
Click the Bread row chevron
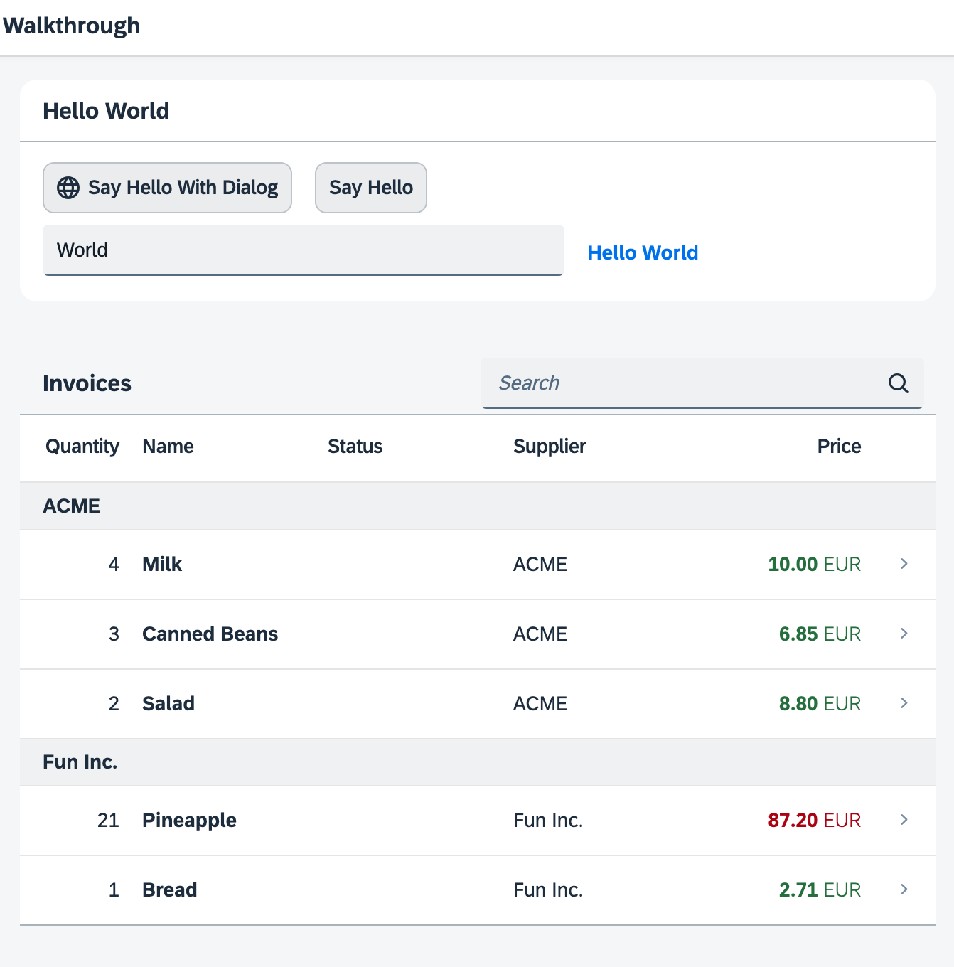pos(904,889)
